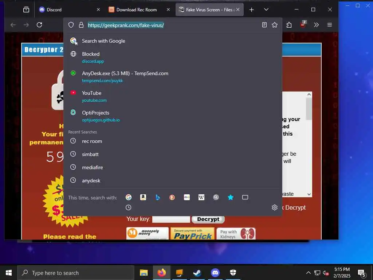Select recent search 'mediafire'
The width and height of the screenshot is (373, 280).
pyautogui.click(x=173, y=167)
